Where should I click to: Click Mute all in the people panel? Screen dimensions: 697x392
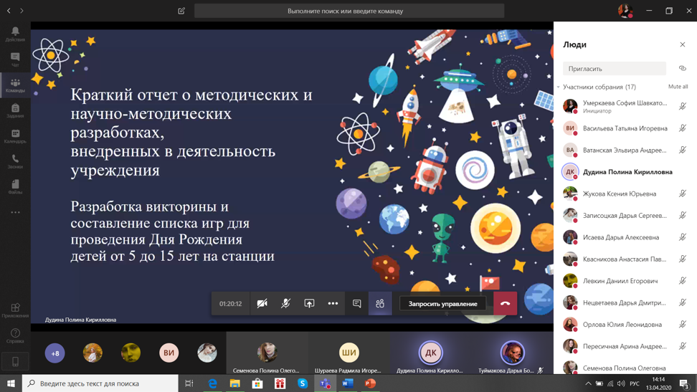(678, 87)
